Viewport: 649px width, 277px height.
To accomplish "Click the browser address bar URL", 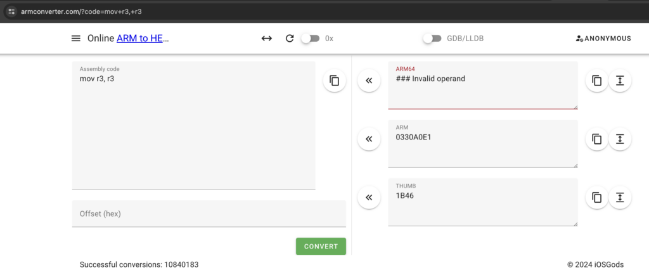I will (82, 11).
